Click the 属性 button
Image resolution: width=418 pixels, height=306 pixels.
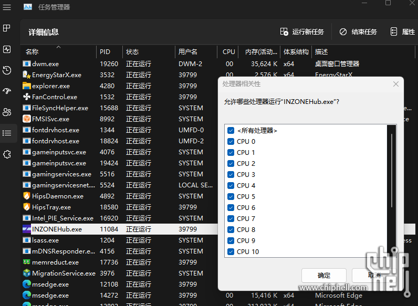coord(403,32)
